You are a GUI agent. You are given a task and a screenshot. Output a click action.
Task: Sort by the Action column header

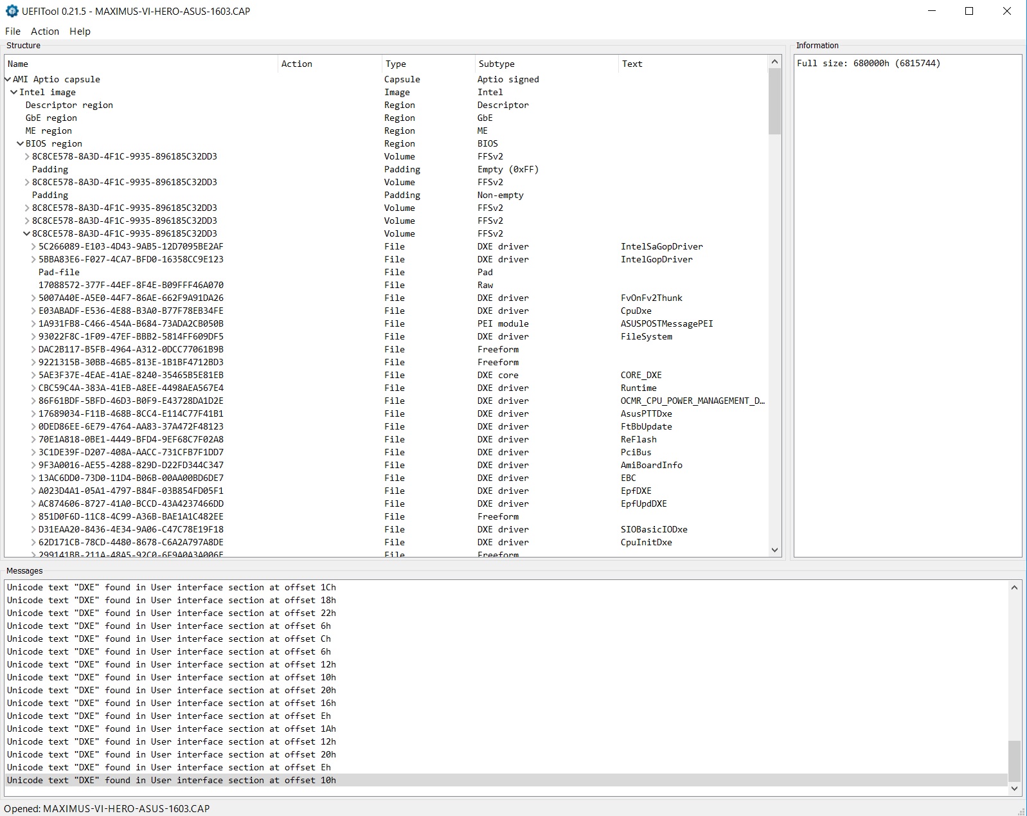tap(330, 64)
